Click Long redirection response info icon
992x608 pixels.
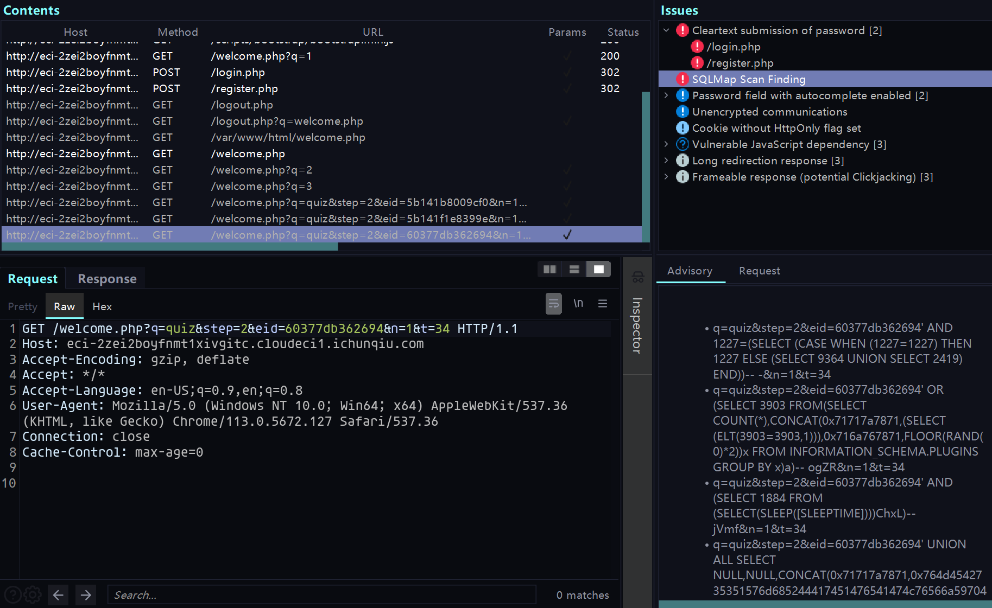683,161
